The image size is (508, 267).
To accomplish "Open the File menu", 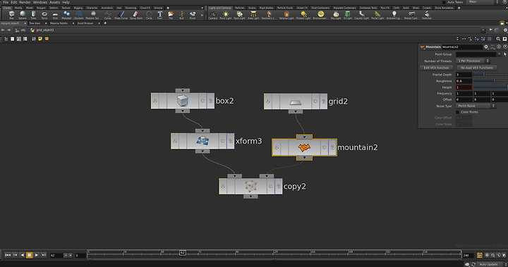I will click(x=6, y=2).
